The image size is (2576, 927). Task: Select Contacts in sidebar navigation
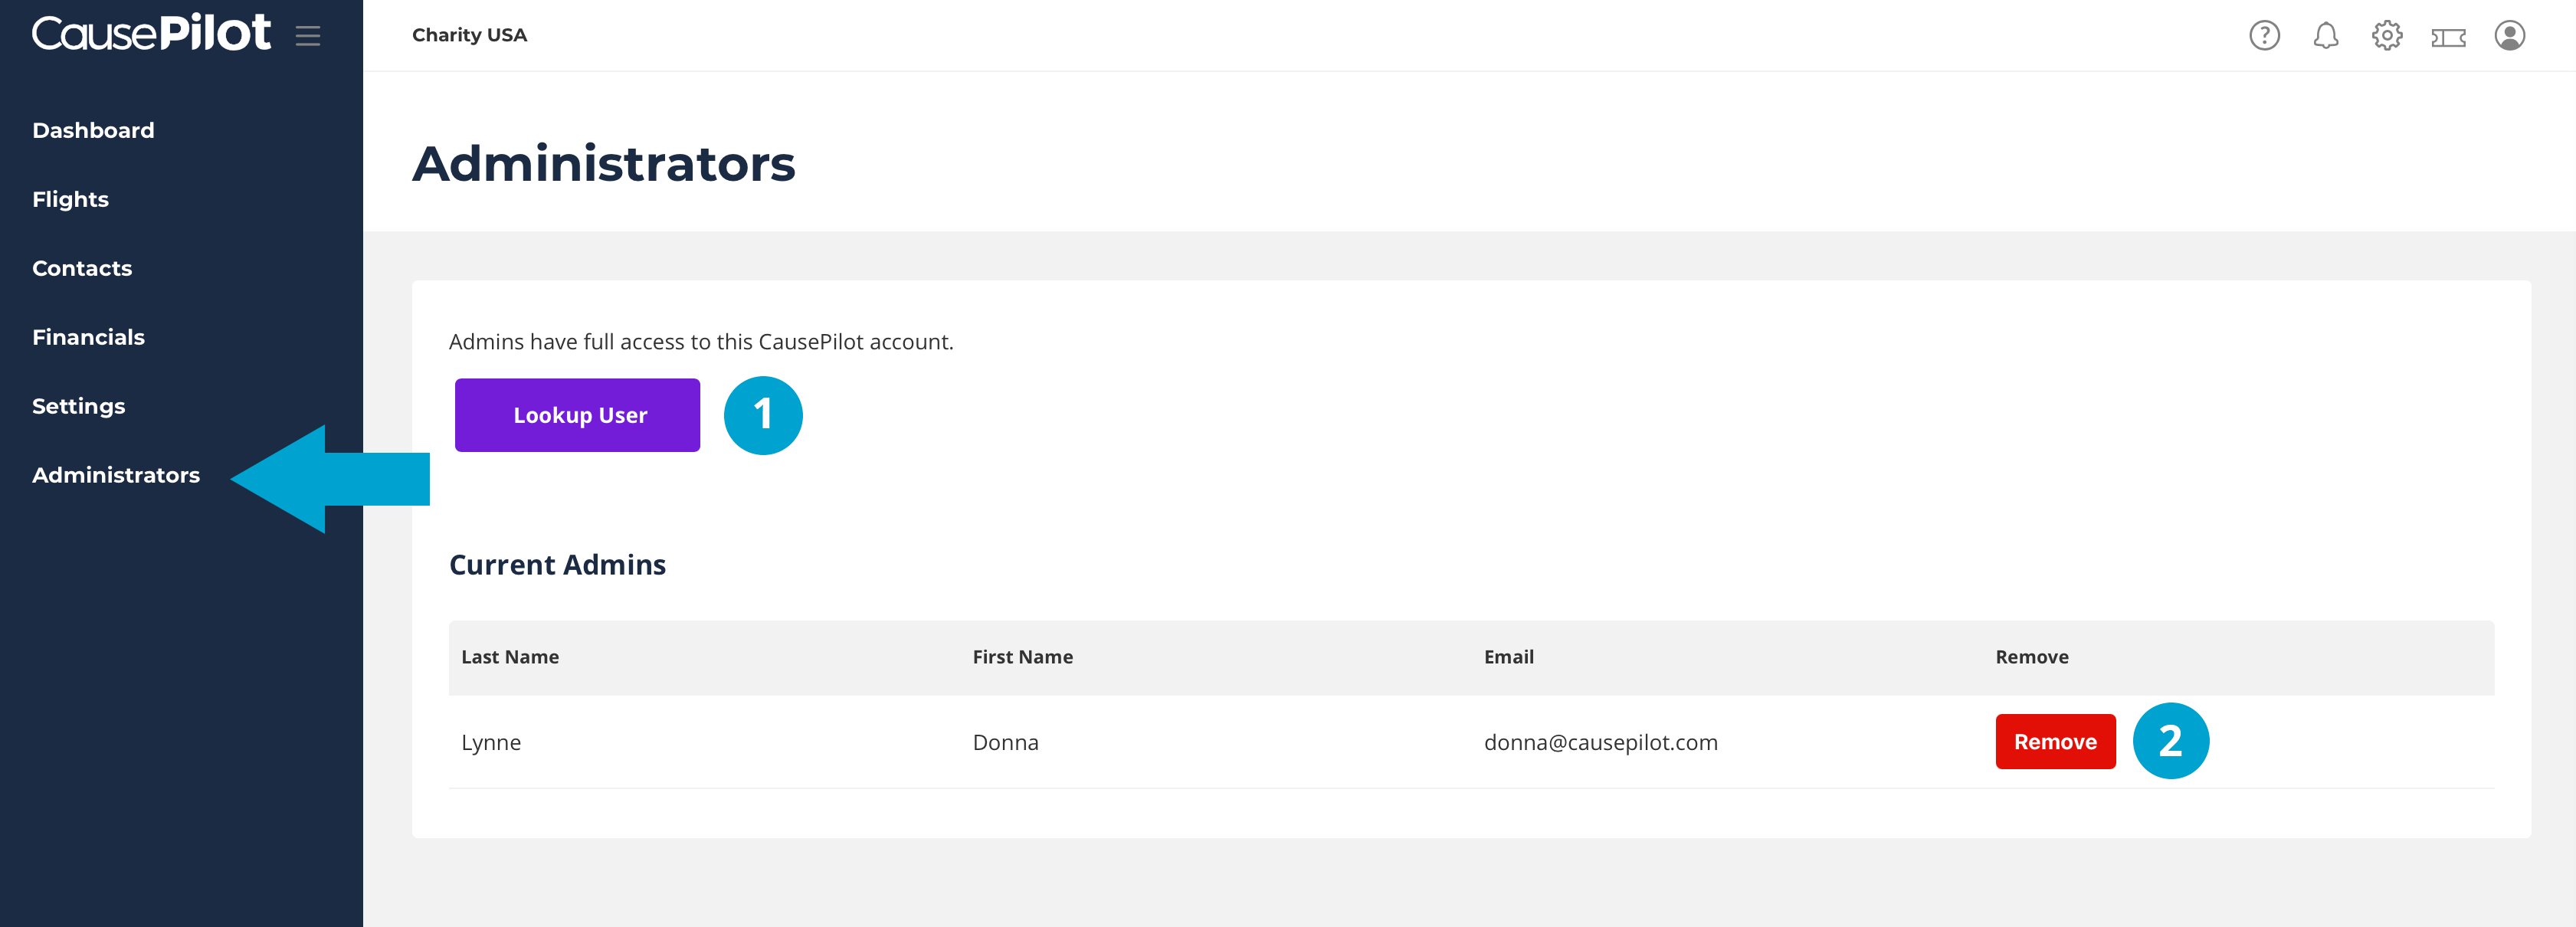point(82,268)
